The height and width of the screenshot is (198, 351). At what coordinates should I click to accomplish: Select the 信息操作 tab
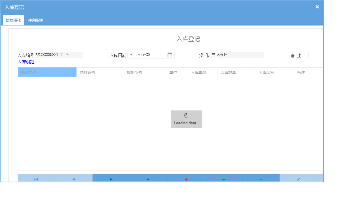tap(13, 20)
